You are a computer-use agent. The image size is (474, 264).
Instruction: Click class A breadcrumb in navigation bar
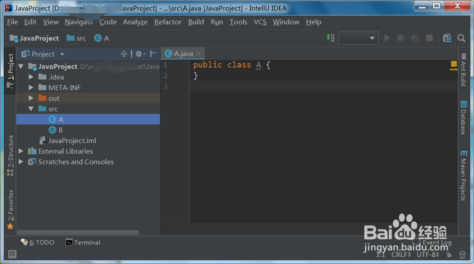pyautogui.click(x=101, y=38)
